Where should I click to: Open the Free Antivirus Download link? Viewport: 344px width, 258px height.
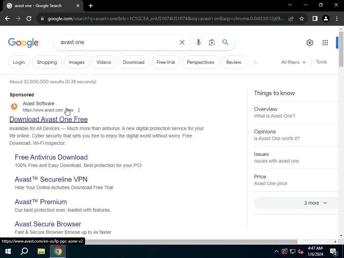[51, 157]
